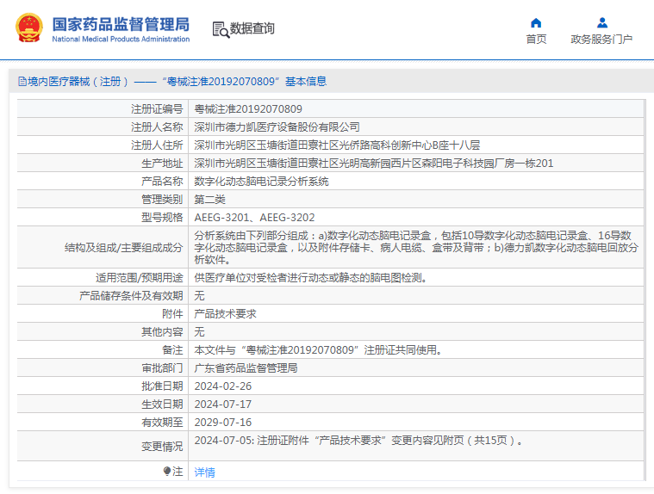Select approving department 广东省药品监督管理局
This screenshot has height=494, width=654.
coord(246,368)
